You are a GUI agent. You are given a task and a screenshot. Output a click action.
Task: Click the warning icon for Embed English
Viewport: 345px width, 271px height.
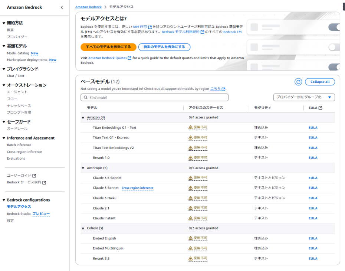click(191, 238)
